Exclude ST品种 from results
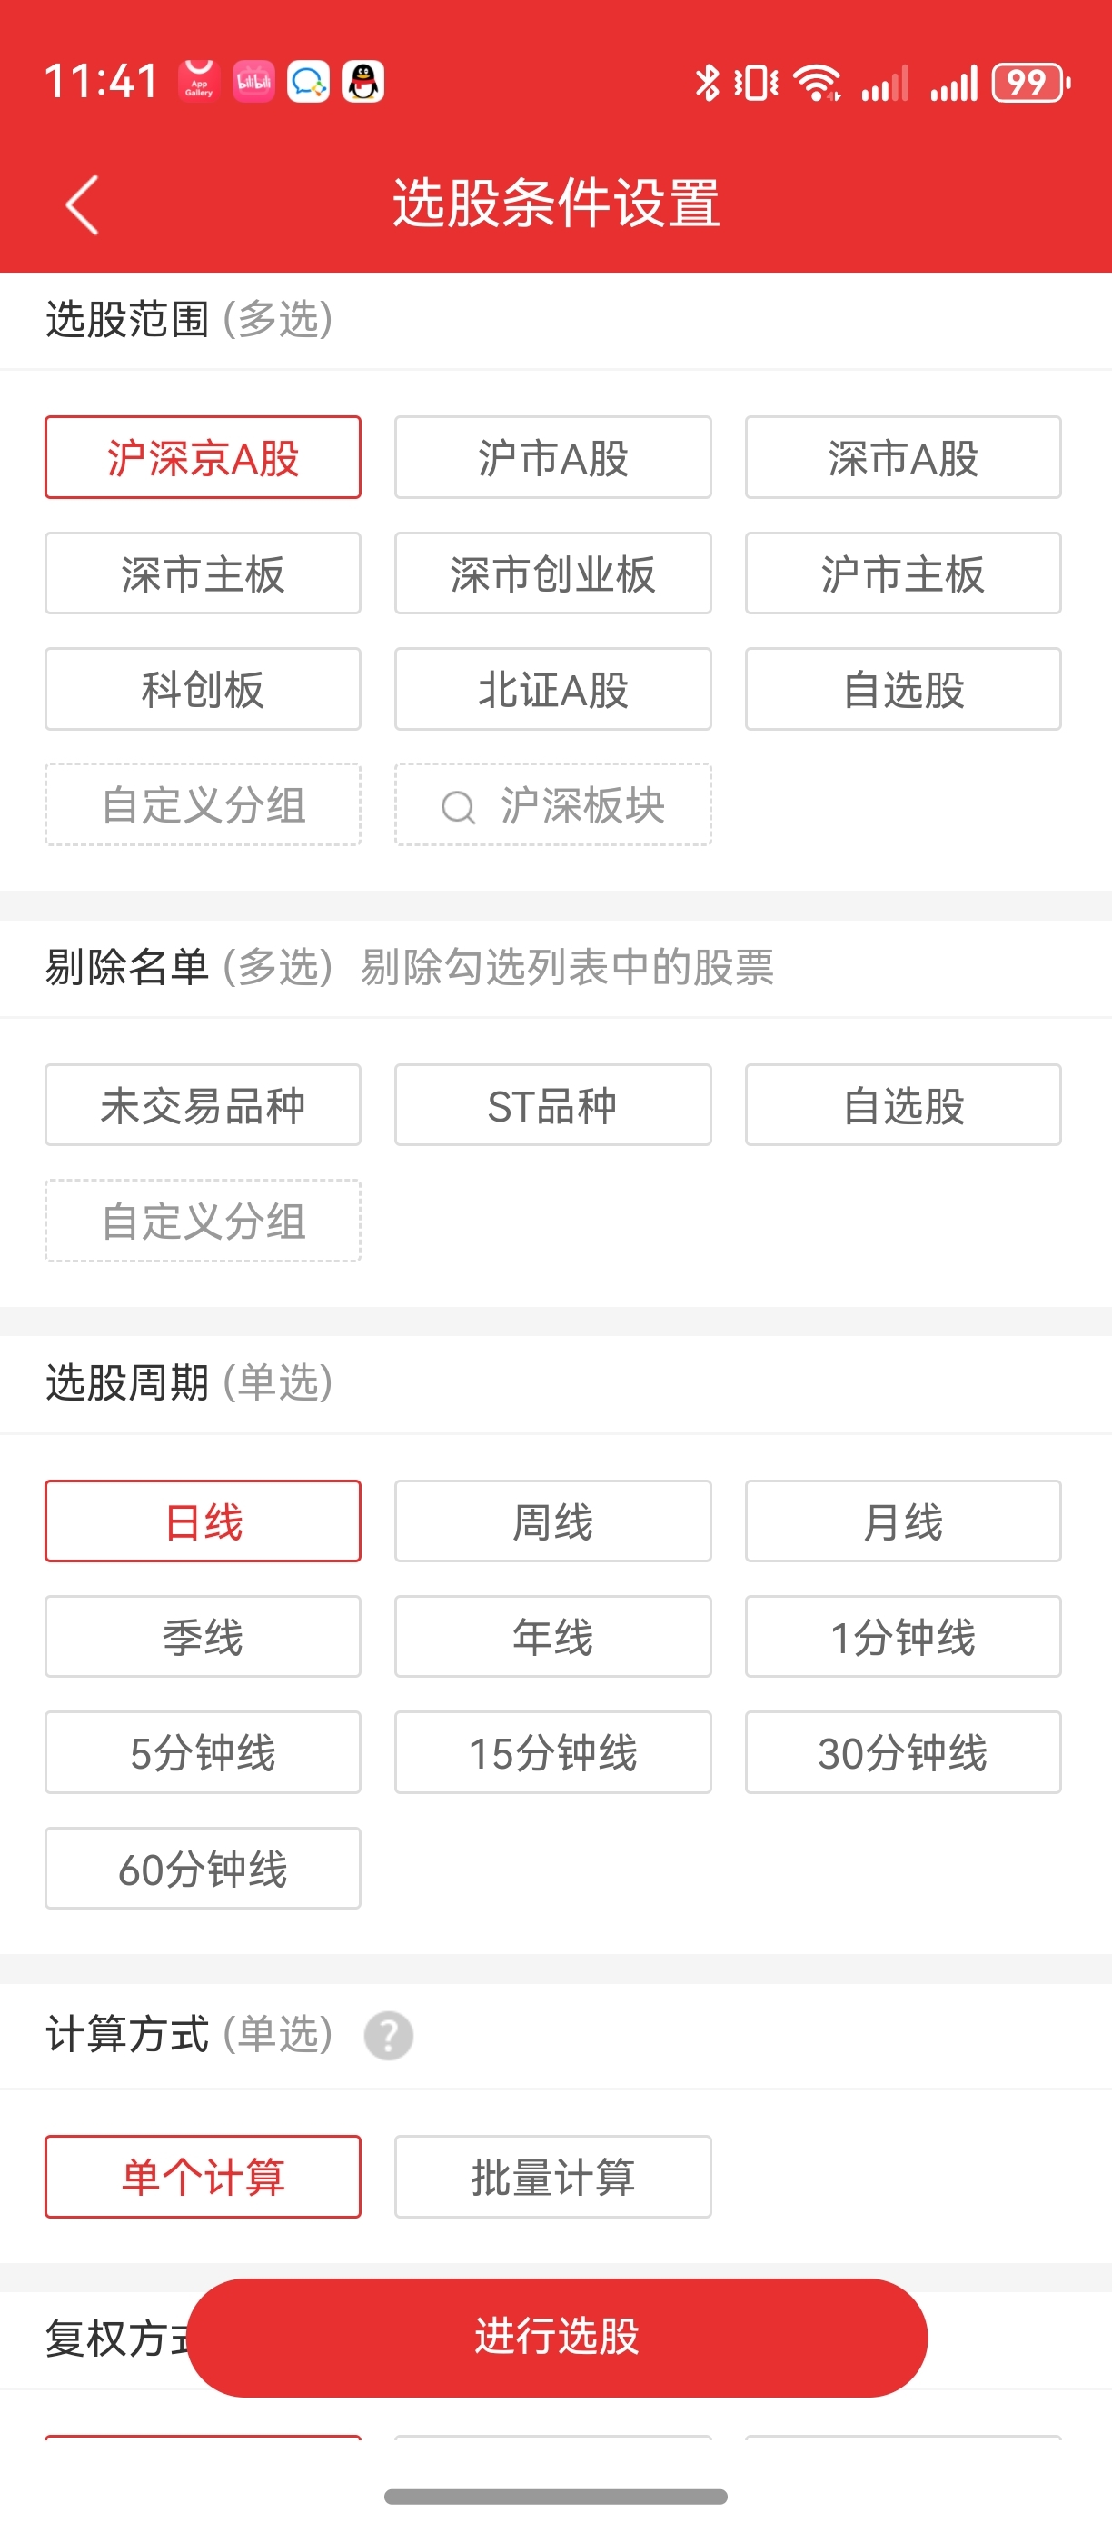The height and width of the screenshot is (2523, 1112). click(x=552, y=1105)
